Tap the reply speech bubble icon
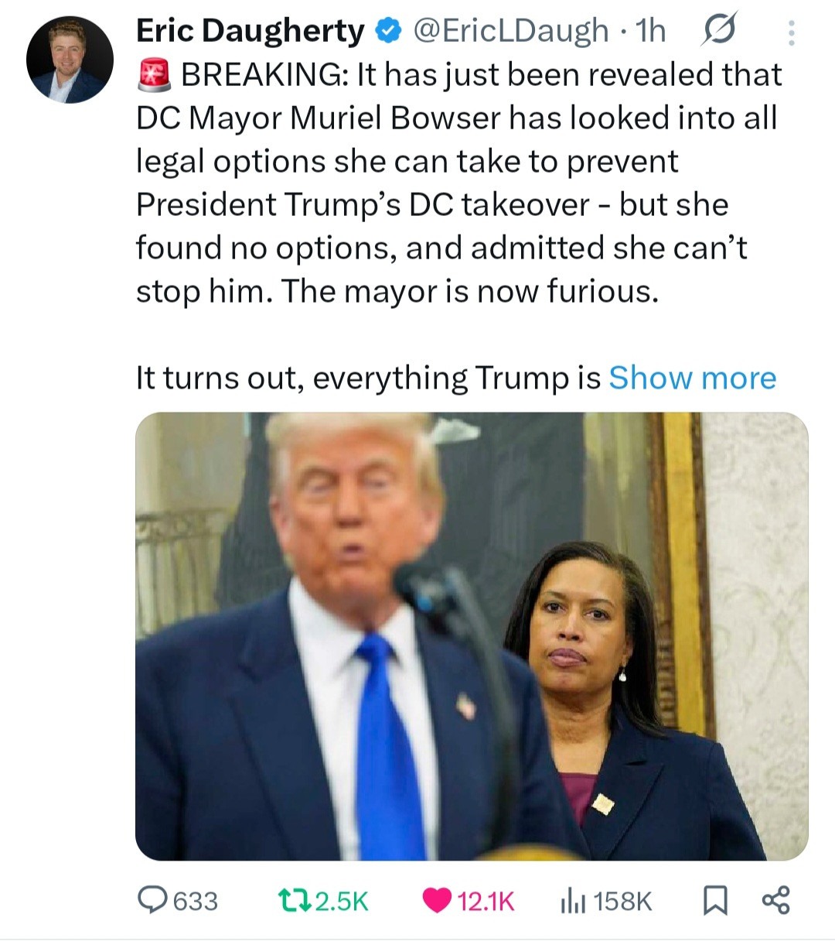Viewport: 835px width, 945px height. pyautogui.click(x=152, y=900)
